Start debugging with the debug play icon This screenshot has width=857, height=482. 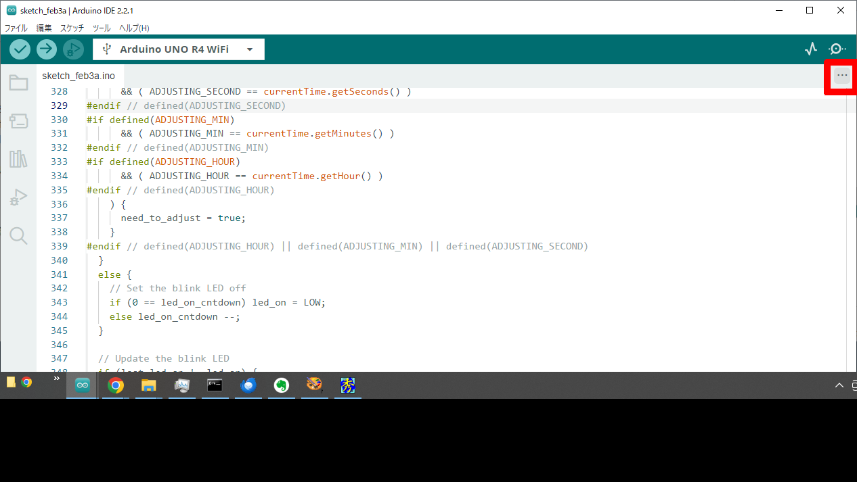[x=73, y=49]
